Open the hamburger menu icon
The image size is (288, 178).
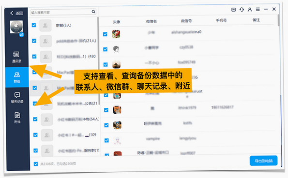pyautogui.click(x=258, y=9)
